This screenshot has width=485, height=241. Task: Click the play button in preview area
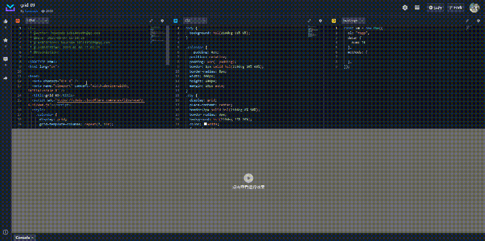click(x=249, y=178)
